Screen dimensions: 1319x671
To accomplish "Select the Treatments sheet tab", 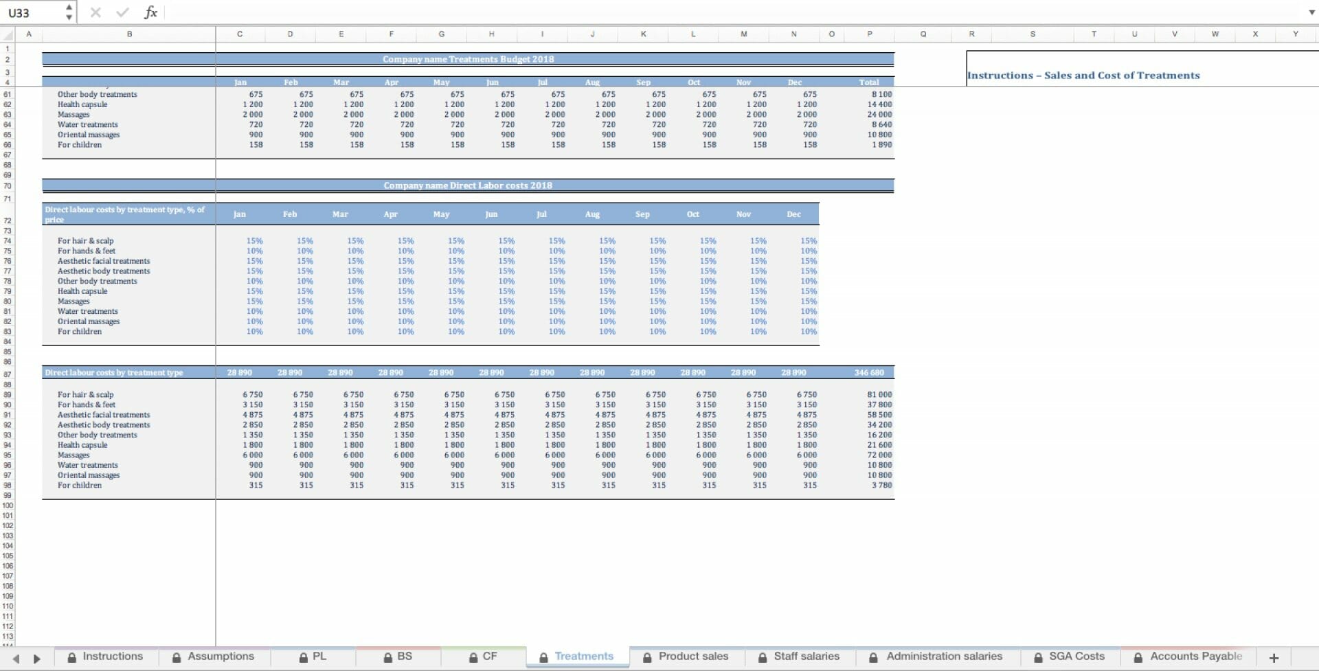I will (x=577, y=657).
